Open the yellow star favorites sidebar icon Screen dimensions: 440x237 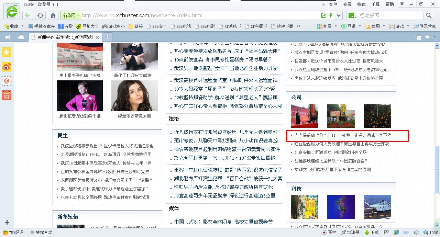[7, 52]
